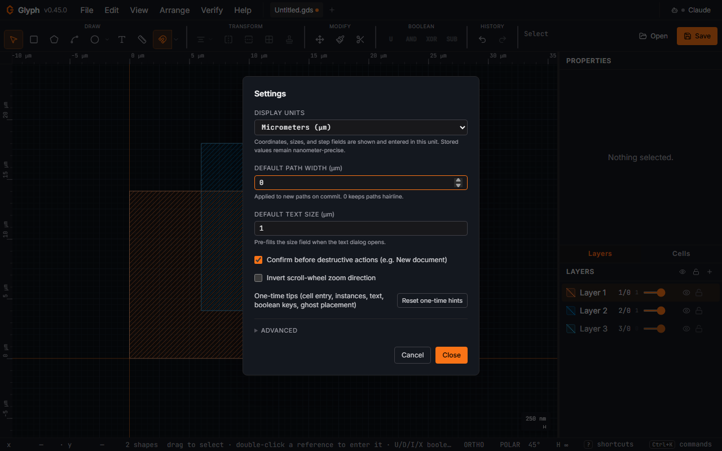Image resolution: width=722 pixels, height=451 pixels.
Task: Click the Union boolean U button
Action: click(391, 39)
